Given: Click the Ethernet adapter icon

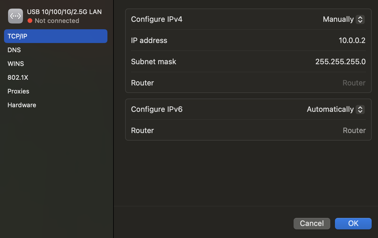Looking at the screenshot, I should (16, 16).
